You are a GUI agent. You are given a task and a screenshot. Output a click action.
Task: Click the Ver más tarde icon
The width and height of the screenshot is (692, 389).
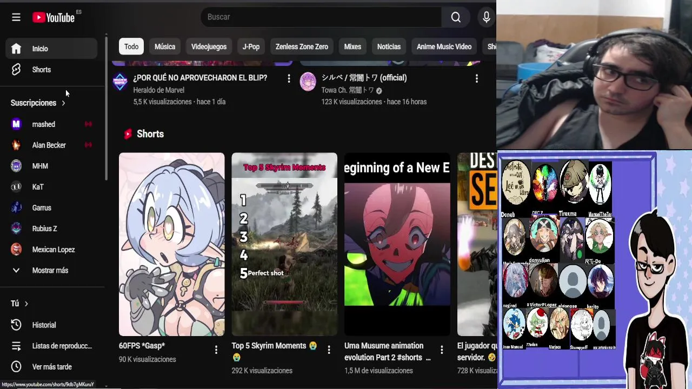(16, 367)
